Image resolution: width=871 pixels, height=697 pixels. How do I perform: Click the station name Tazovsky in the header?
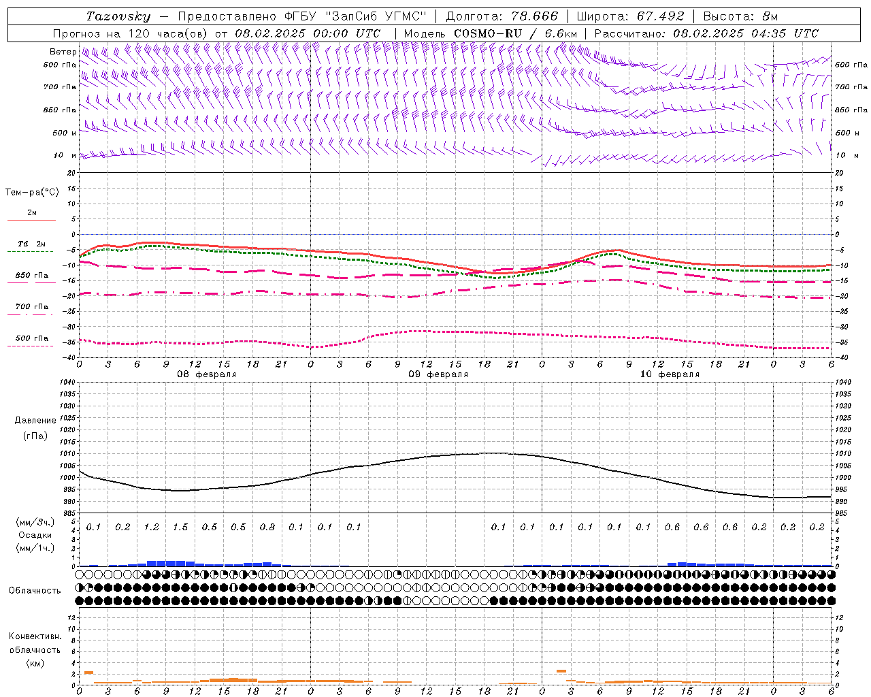118,16
